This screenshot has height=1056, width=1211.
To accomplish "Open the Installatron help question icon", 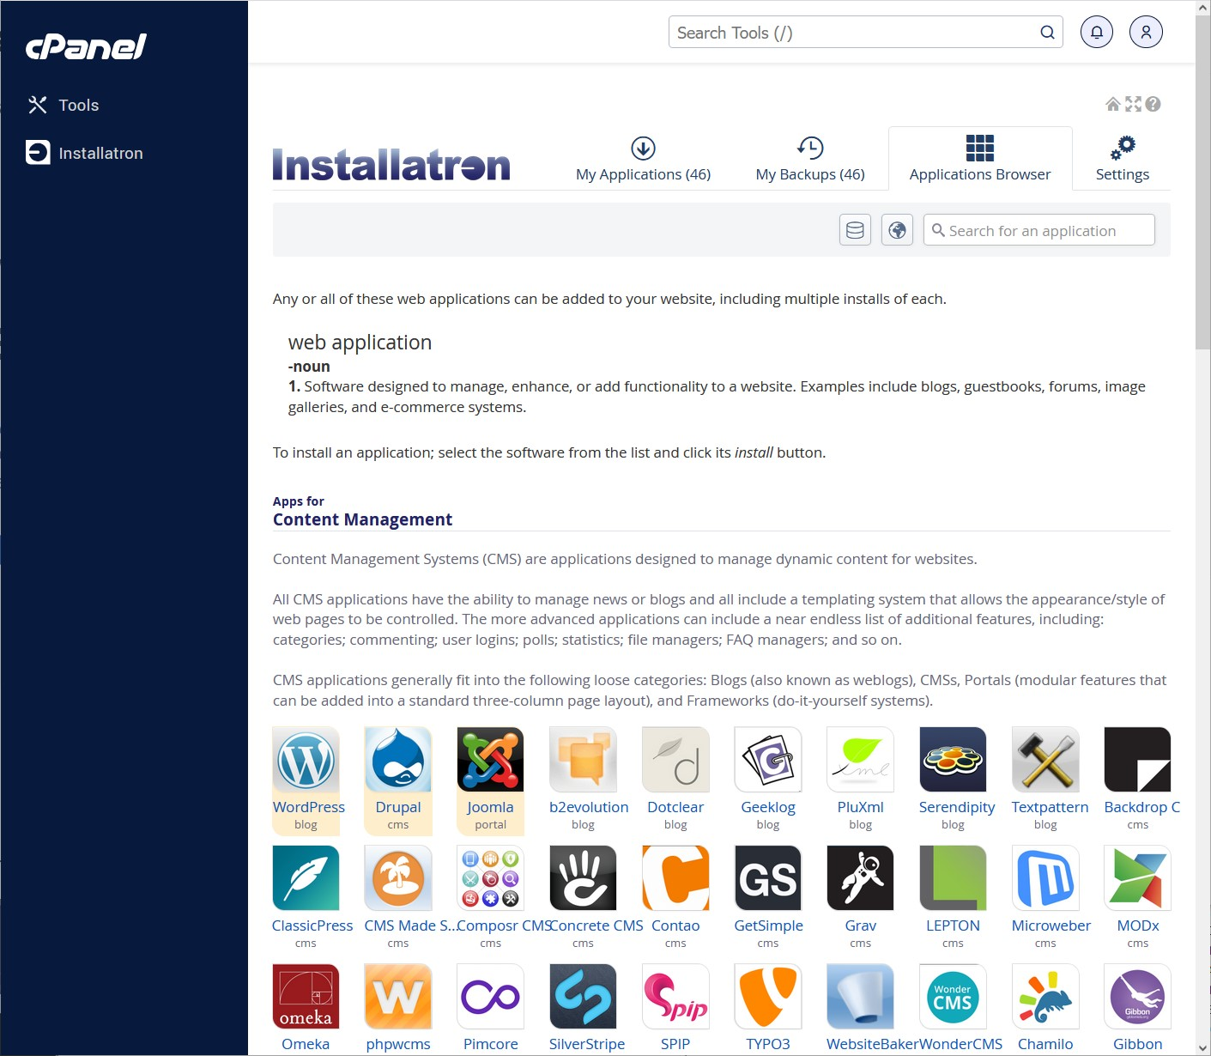I will click(x=1153, y=104).
